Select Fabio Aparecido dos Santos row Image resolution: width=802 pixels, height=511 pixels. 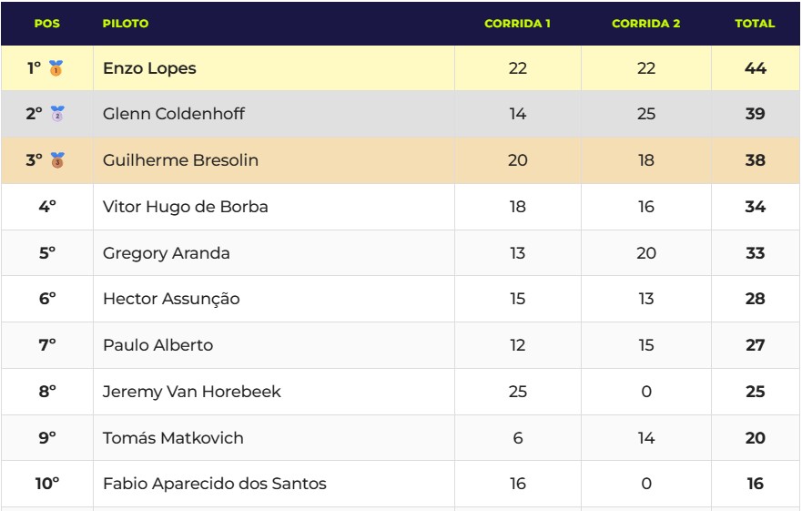[215, 484]
